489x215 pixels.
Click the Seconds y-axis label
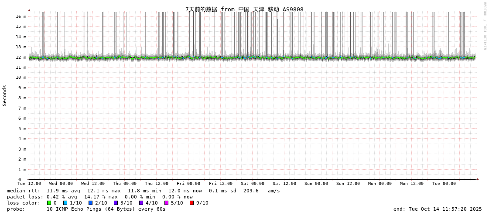(x=5, y=95)
